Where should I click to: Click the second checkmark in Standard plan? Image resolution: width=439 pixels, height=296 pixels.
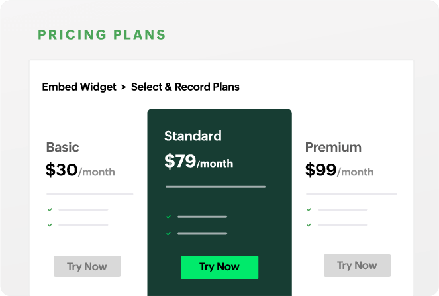coord(169,233)
